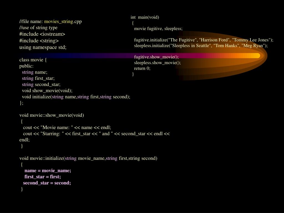Click the "void initialize(string name,..." prototype line

tap(76, 97)
